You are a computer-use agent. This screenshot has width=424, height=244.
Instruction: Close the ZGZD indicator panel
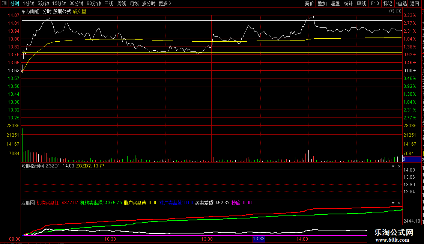pyautogui.click(x=399, y=166)
